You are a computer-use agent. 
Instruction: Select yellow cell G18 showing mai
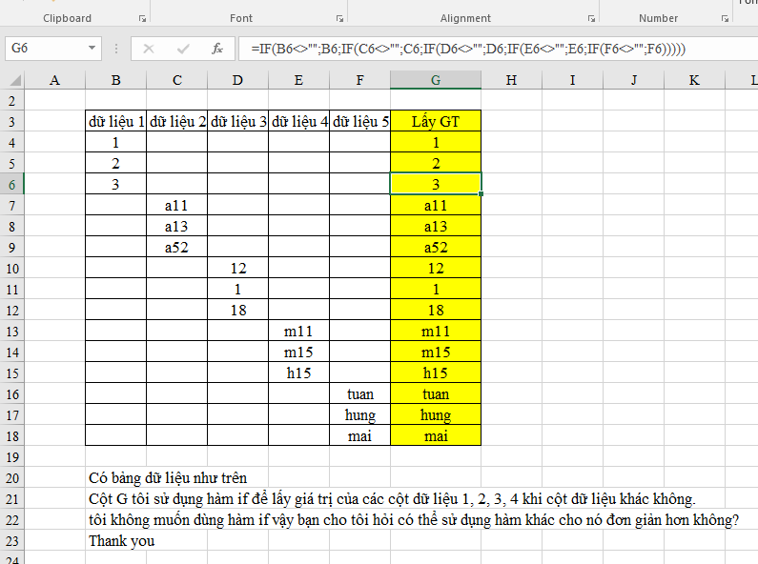pos(436,436)
